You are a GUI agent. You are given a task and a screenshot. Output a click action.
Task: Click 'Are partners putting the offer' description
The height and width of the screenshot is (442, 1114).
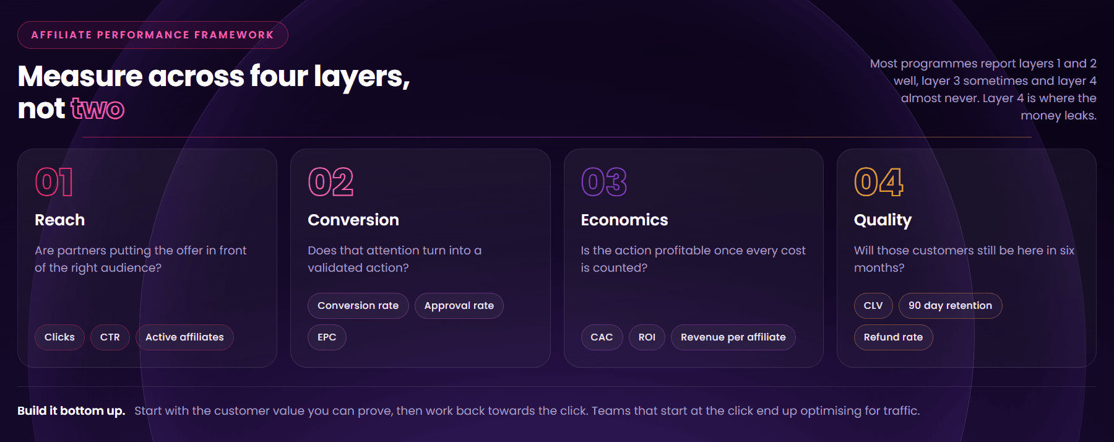point(140,259)
